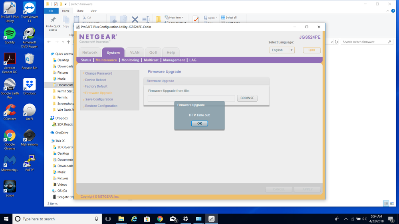The image size is (399, 224).
Task: Launch Malwarebytes desktop shortcut
Action: tap(10, 163)
